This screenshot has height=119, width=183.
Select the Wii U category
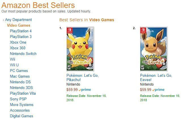[14, 65]
